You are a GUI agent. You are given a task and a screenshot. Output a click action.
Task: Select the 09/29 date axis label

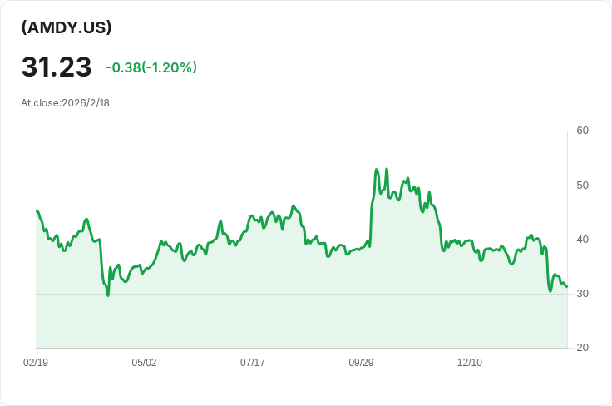pyautogui.click(x=361, y=363)
